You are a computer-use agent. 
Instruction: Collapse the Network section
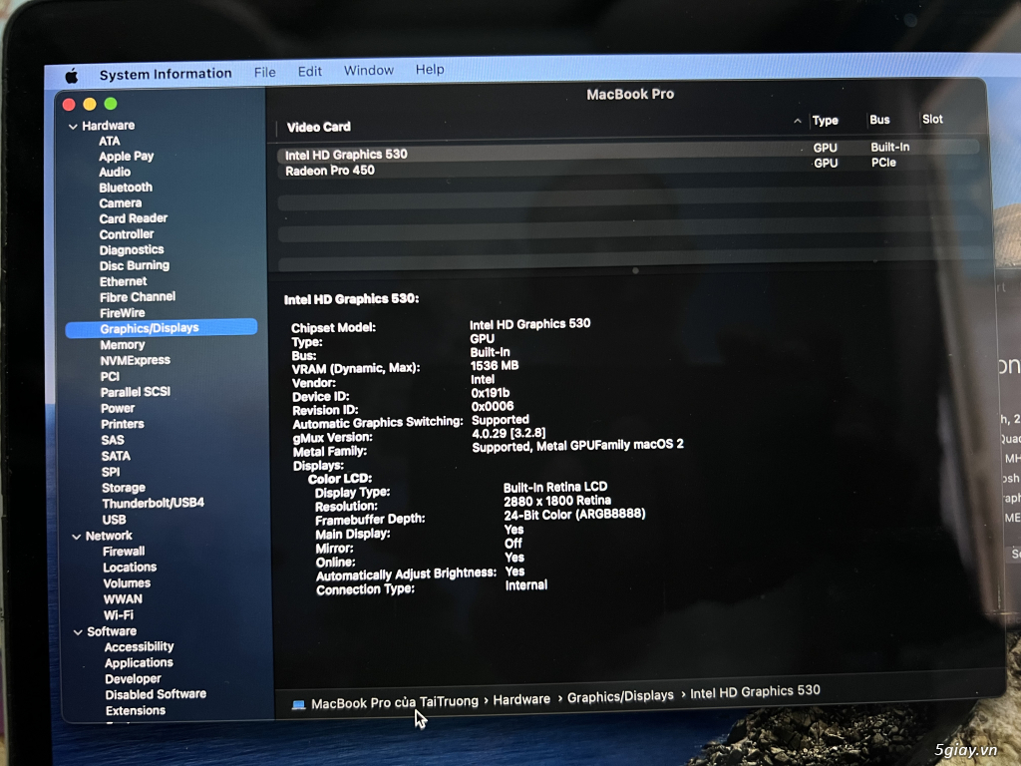77,536
